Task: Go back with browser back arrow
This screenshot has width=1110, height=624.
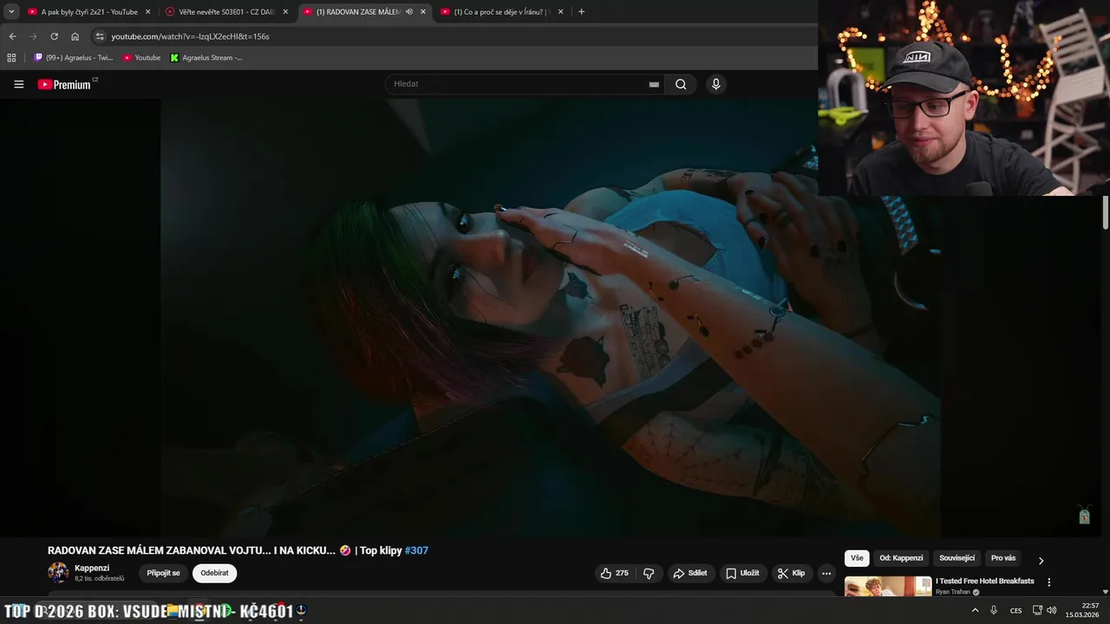Action: (12, 36)
